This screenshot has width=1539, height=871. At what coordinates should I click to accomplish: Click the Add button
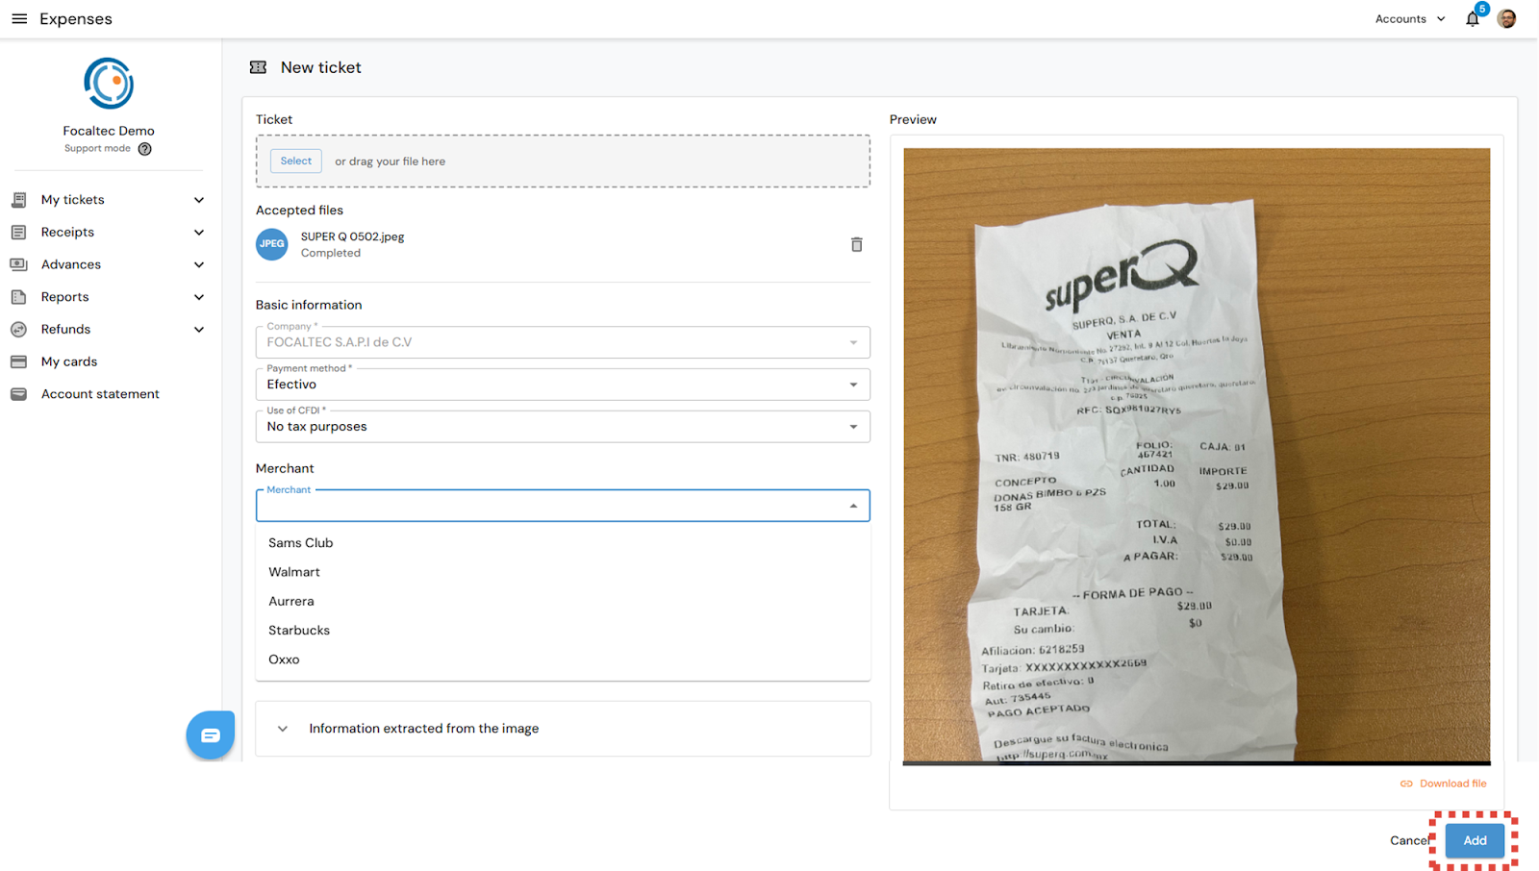click(x=1475, y=840)
